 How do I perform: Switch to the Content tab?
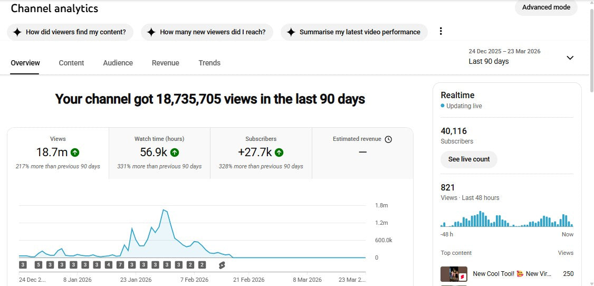tap(71, 63)
